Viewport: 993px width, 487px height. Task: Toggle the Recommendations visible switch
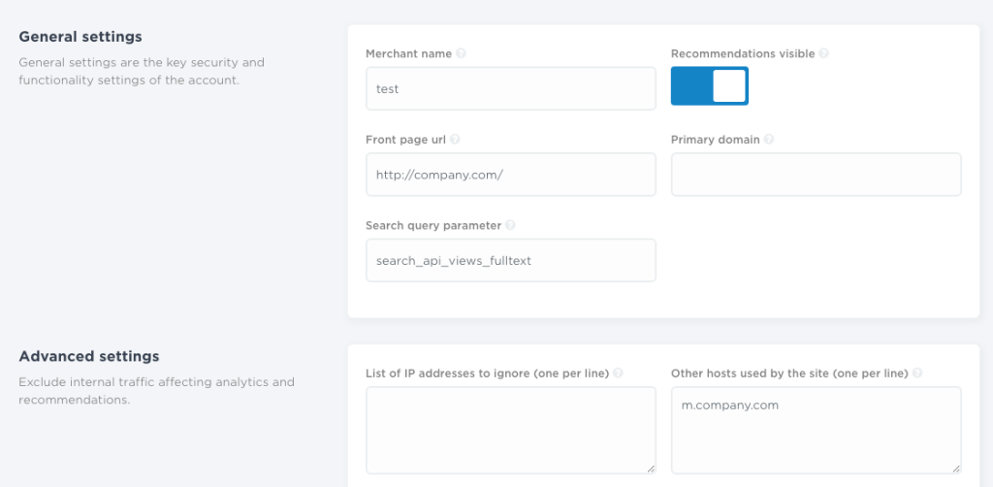click(709, 86)
